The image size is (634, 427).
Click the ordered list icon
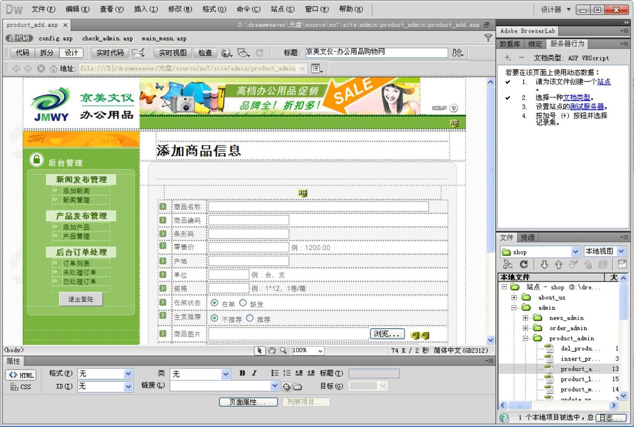[287, 373]
